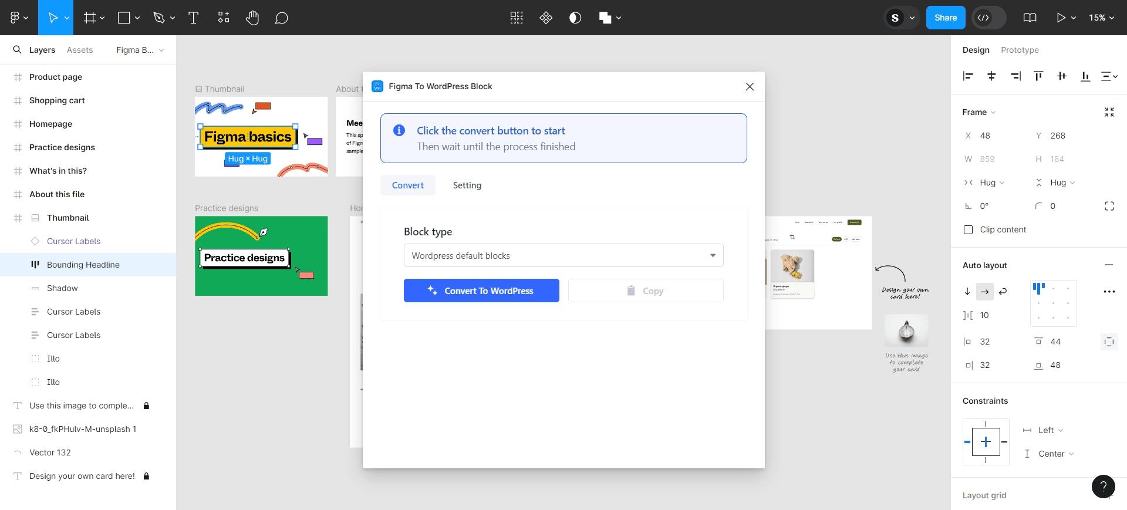Click lock icon on Use this image layer
The image size is (1127, 510).
146,406
